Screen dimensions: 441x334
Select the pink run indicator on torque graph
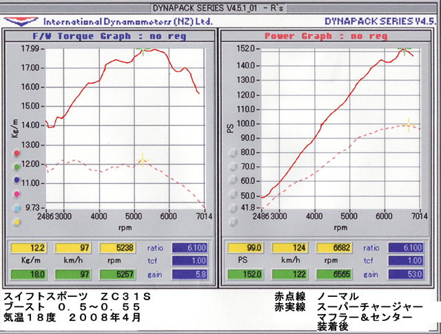pyautogui.click(x=17, y=194)
